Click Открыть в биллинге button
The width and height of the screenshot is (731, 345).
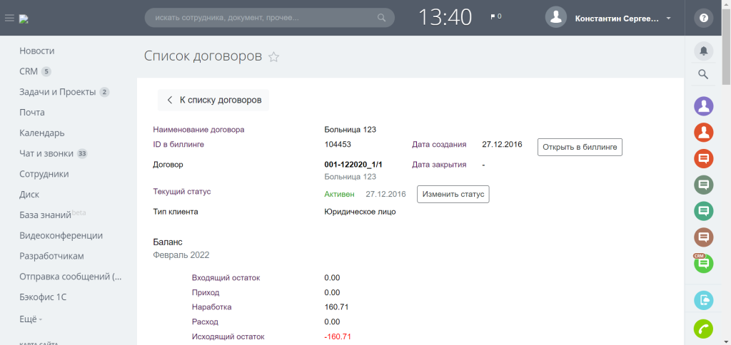(x=580, y=147)
